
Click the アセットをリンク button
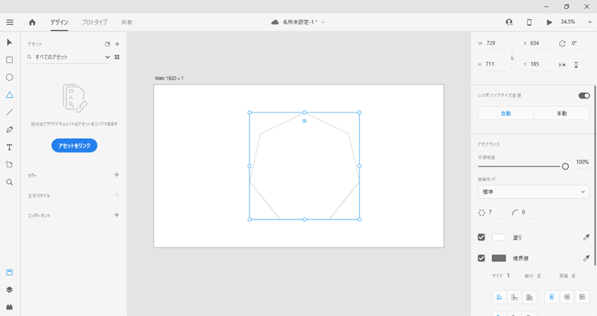coord(74,146)
